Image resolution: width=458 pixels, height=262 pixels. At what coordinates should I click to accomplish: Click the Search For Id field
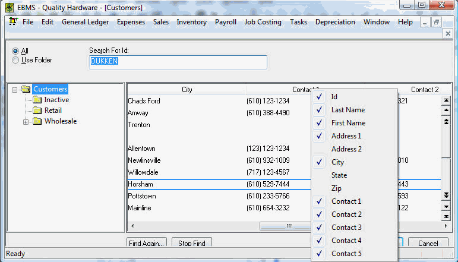[178, 62]
